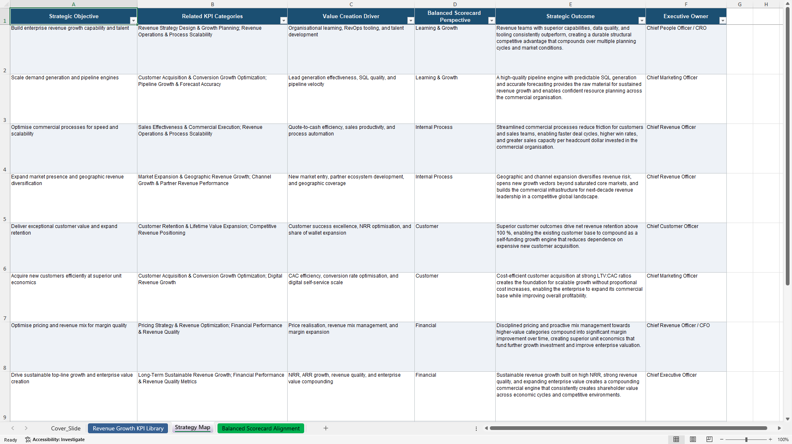Select the Strategic Objective header cell

73,17
